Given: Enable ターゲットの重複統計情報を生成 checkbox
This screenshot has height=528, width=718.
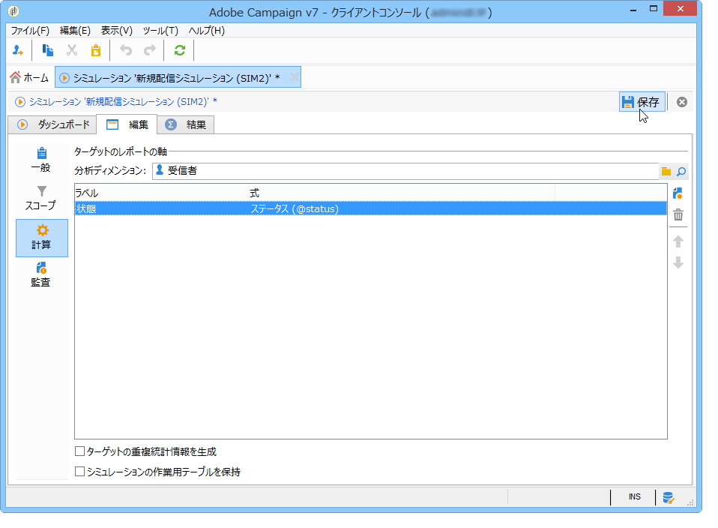Looking at the screenshot, I should pyautogui.click(x=79, y=451).
